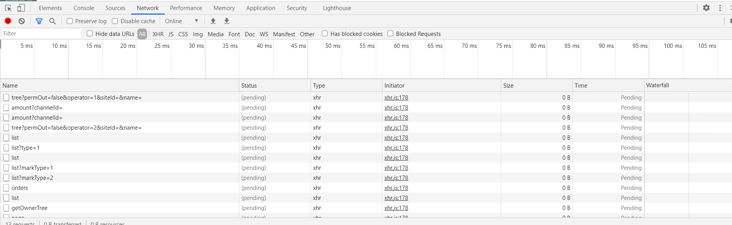Screen dimensions: 732x225
Task: Open xhr.js:178 initiator link for orders
Action: 396,188
